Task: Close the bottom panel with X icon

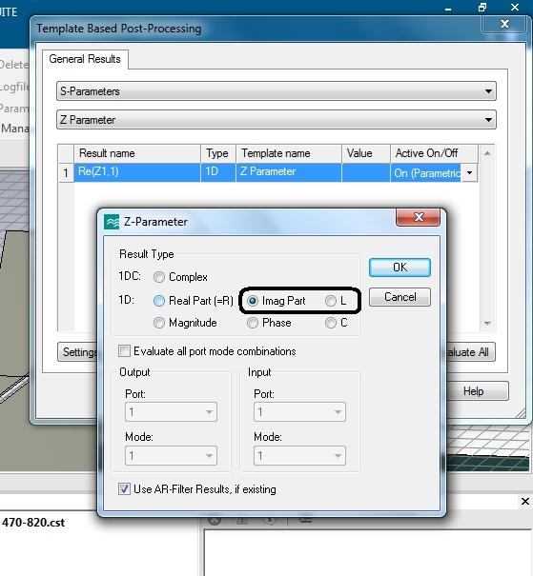Action: [x=525, y=502]
